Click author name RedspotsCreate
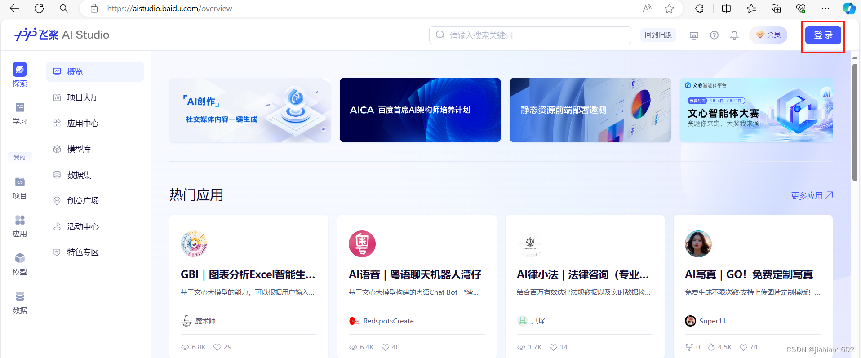Image resolution: width=861 pixels, height=358 pixels. pos(388,321)
